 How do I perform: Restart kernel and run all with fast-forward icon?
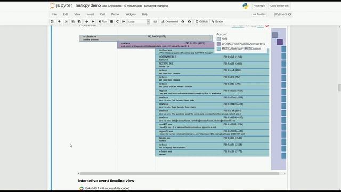(x=123, y=21)
